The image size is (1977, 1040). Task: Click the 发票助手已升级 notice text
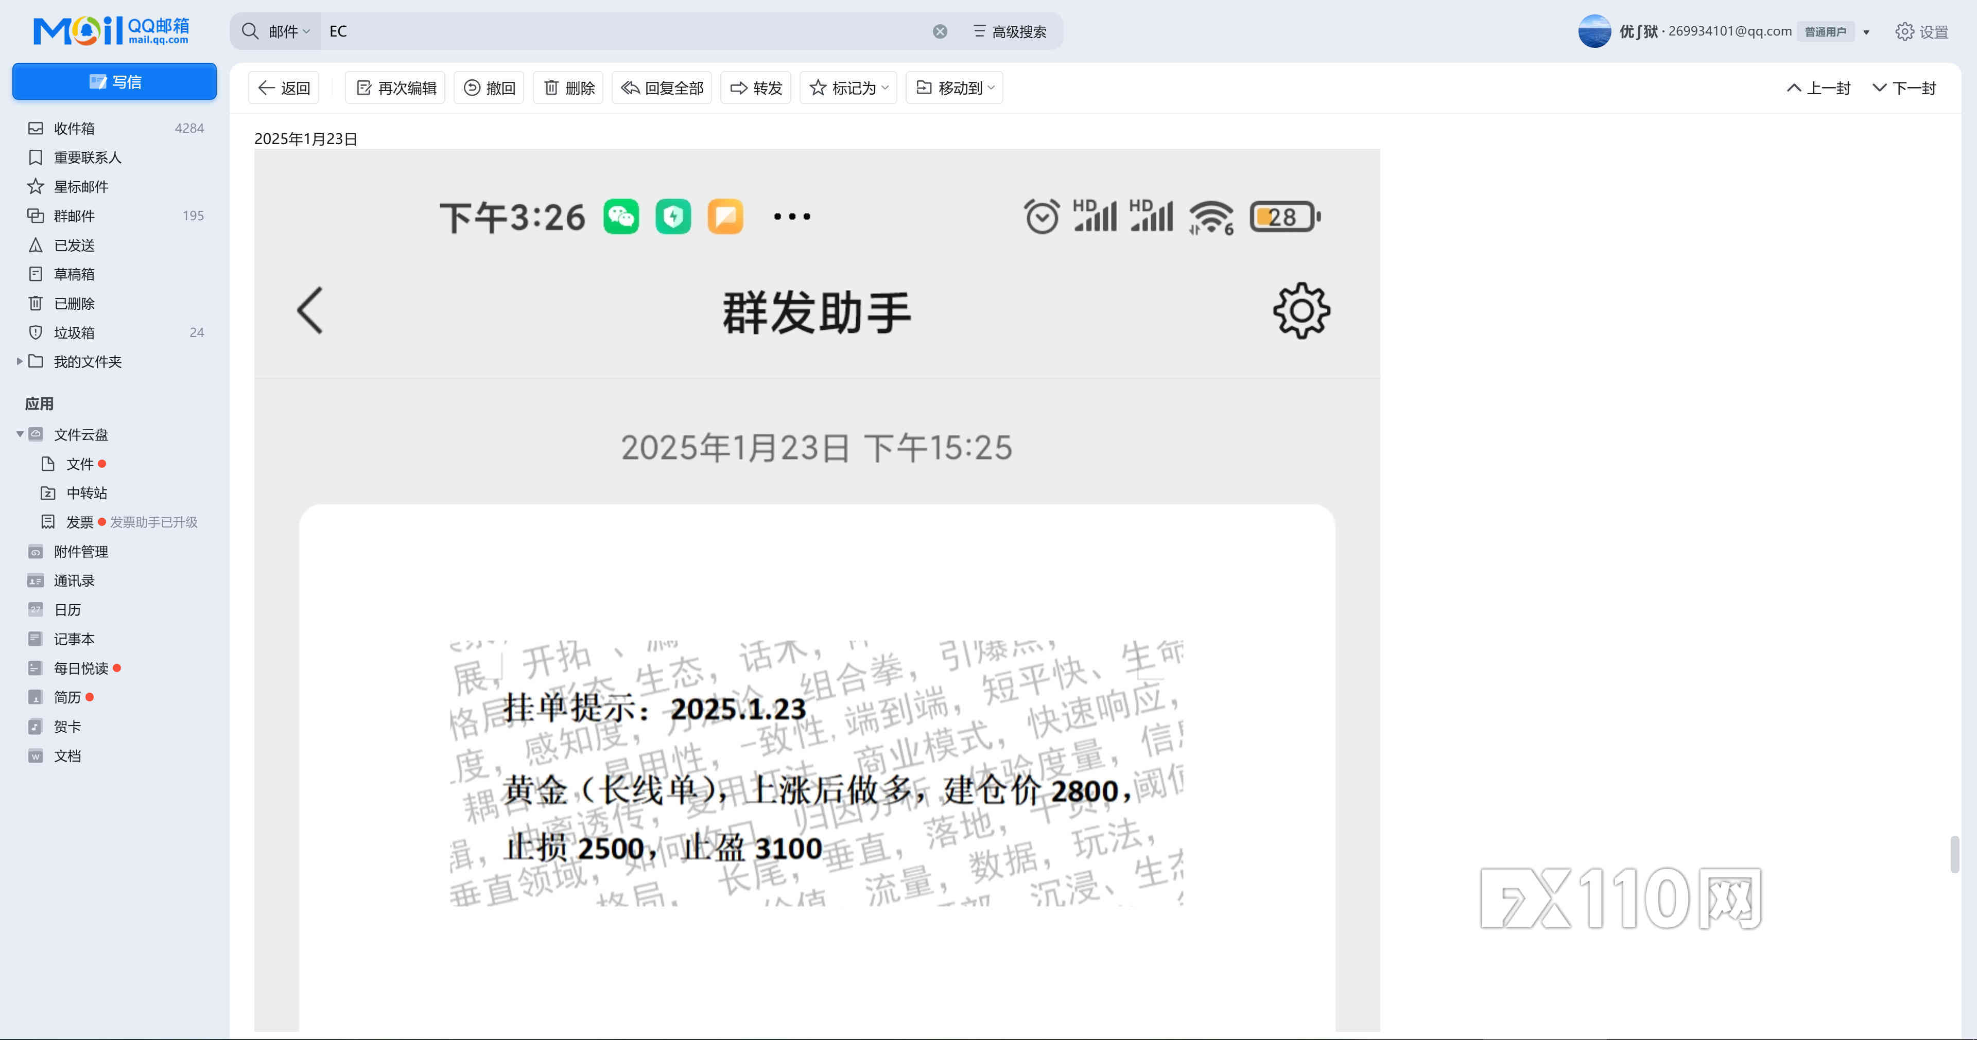[x=153, y=521]
